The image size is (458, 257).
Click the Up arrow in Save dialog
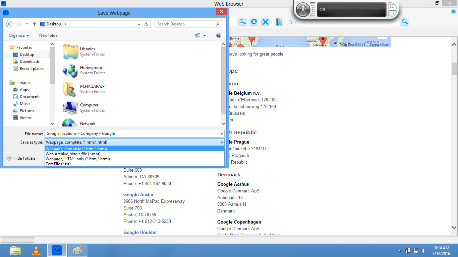pos(35,24)
